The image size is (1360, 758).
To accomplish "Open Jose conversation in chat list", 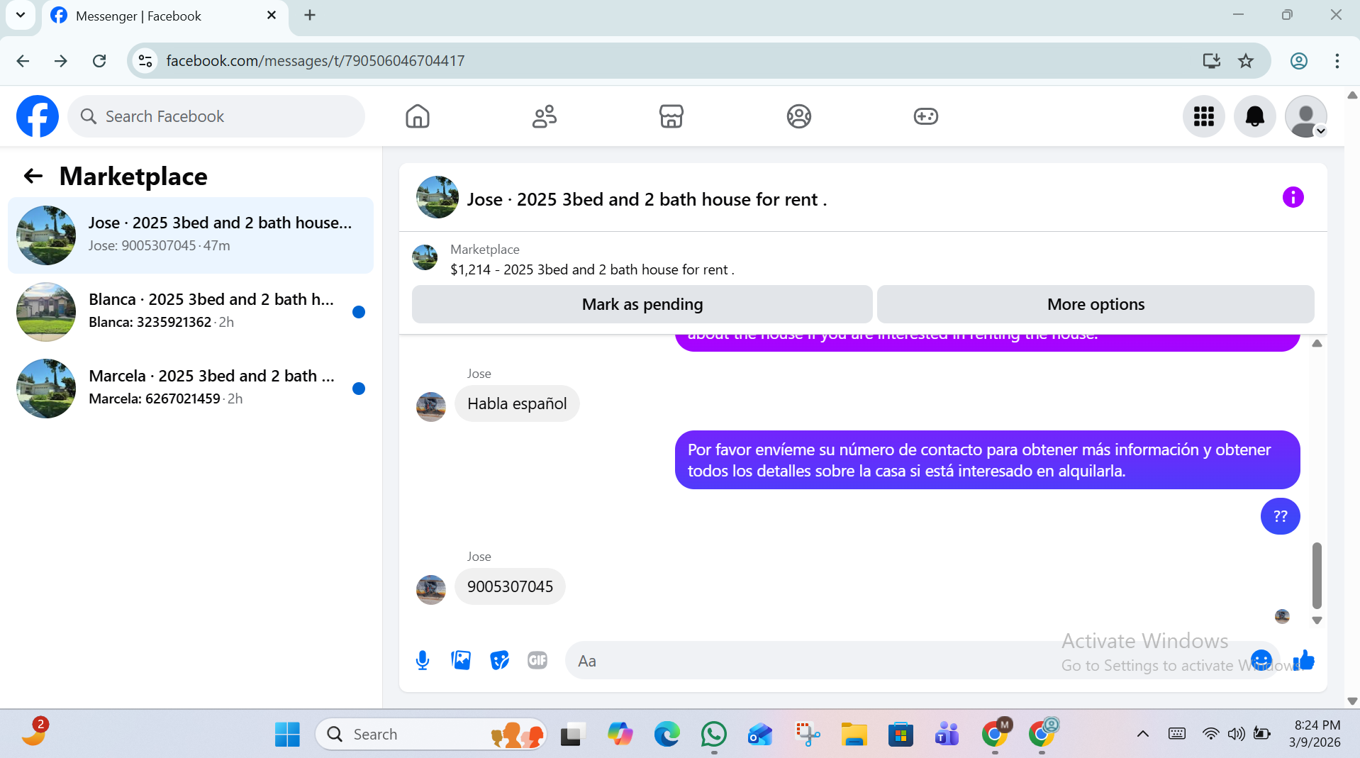I will click(x=191, y=235).
